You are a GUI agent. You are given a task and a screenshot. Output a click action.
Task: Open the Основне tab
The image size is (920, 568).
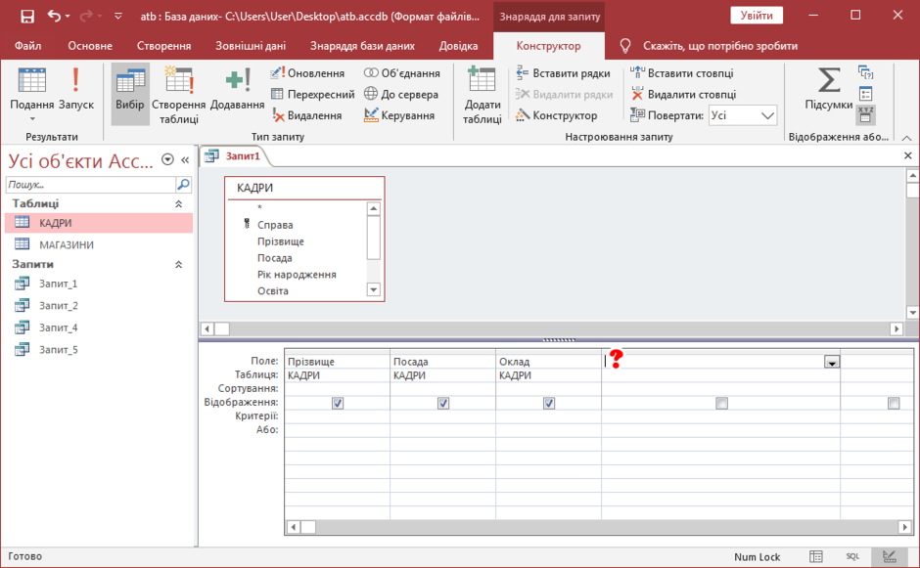tap(90, 46)
